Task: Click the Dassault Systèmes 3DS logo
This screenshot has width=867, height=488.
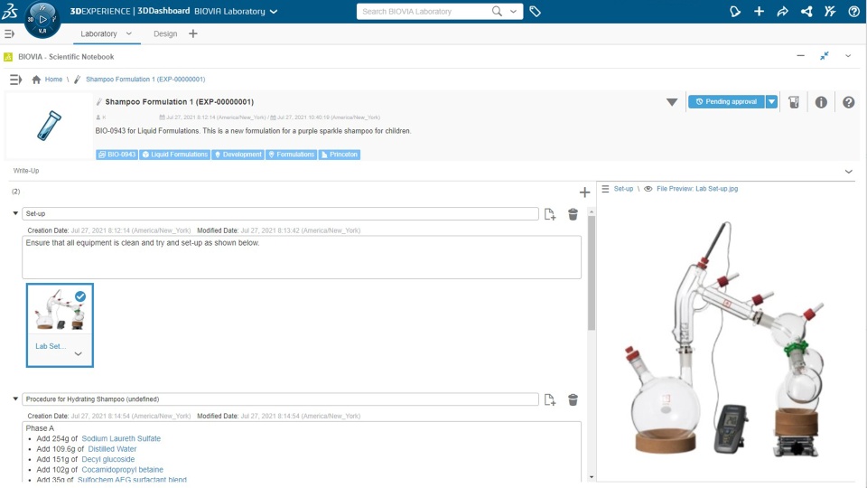Action: tap(11, 11)
